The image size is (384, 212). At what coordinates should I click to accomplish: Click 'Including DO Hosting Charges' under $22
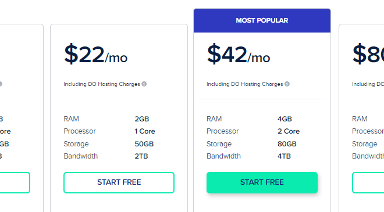tap(102, 84)
